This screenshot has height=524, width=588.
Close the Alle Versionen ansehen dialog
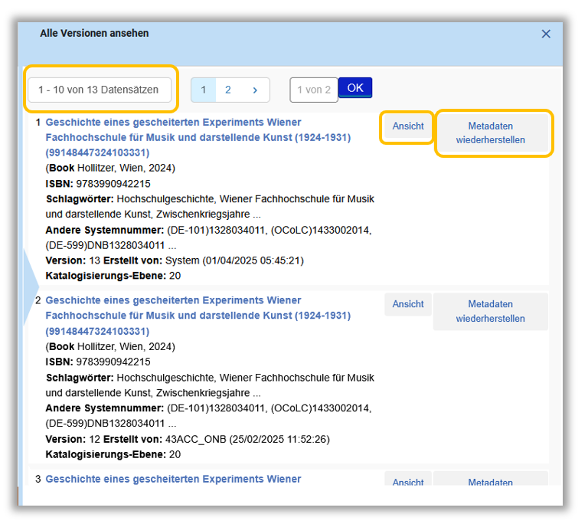tap(546, 34)
